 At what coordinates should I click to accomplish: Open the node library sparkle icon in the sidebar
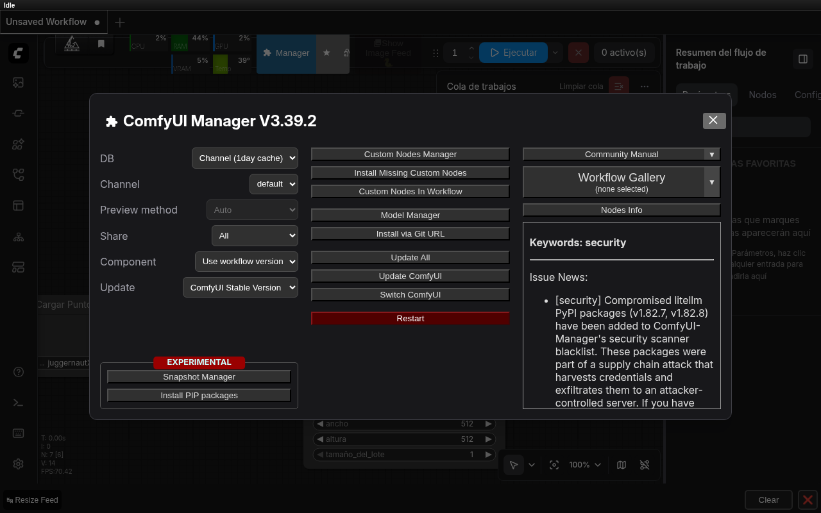[x=18, y=144]
